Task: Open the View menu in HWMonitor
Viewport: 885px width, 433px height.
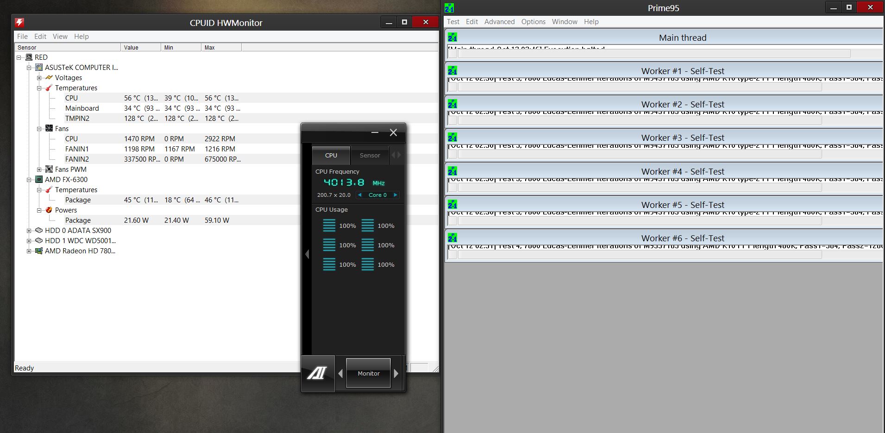Action: 60,37
